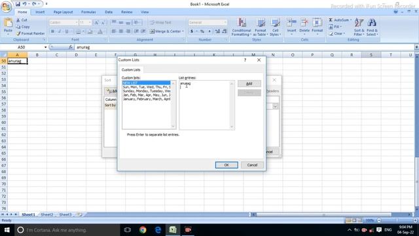This screenshot has width=419, height=236.
Task: Select January, February, March list entry
Action: coord(146,99)
